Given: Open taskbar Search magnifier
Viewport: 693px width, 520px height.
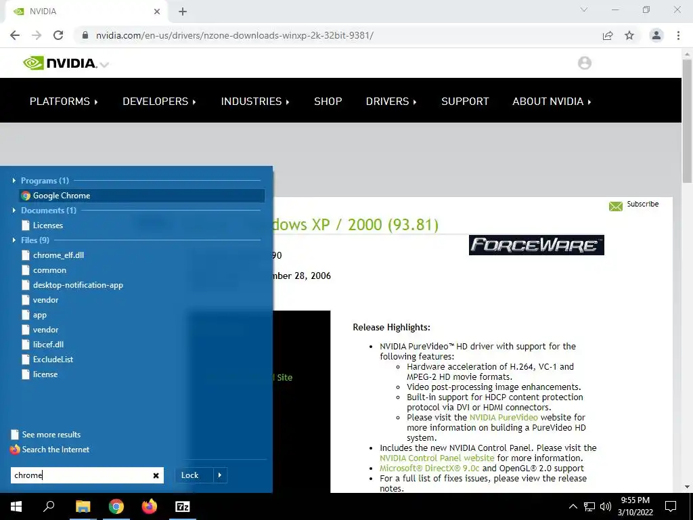Looking at the screenshot, I should pyautogui.click(x=49, y=506).
